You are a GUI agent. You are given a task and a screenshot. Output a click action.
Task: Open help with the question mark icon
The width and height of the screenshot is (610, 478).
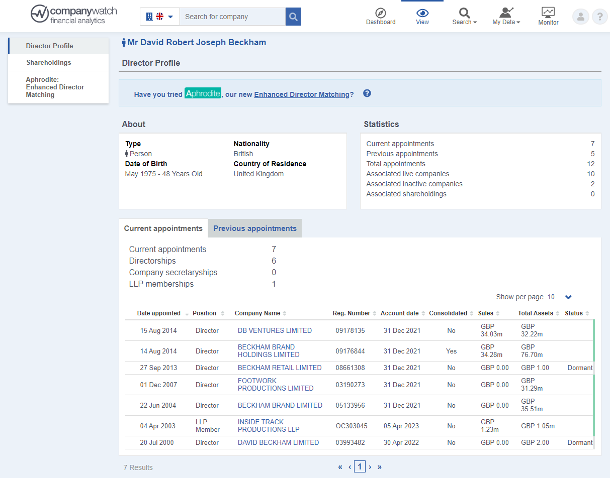[599, 16]
